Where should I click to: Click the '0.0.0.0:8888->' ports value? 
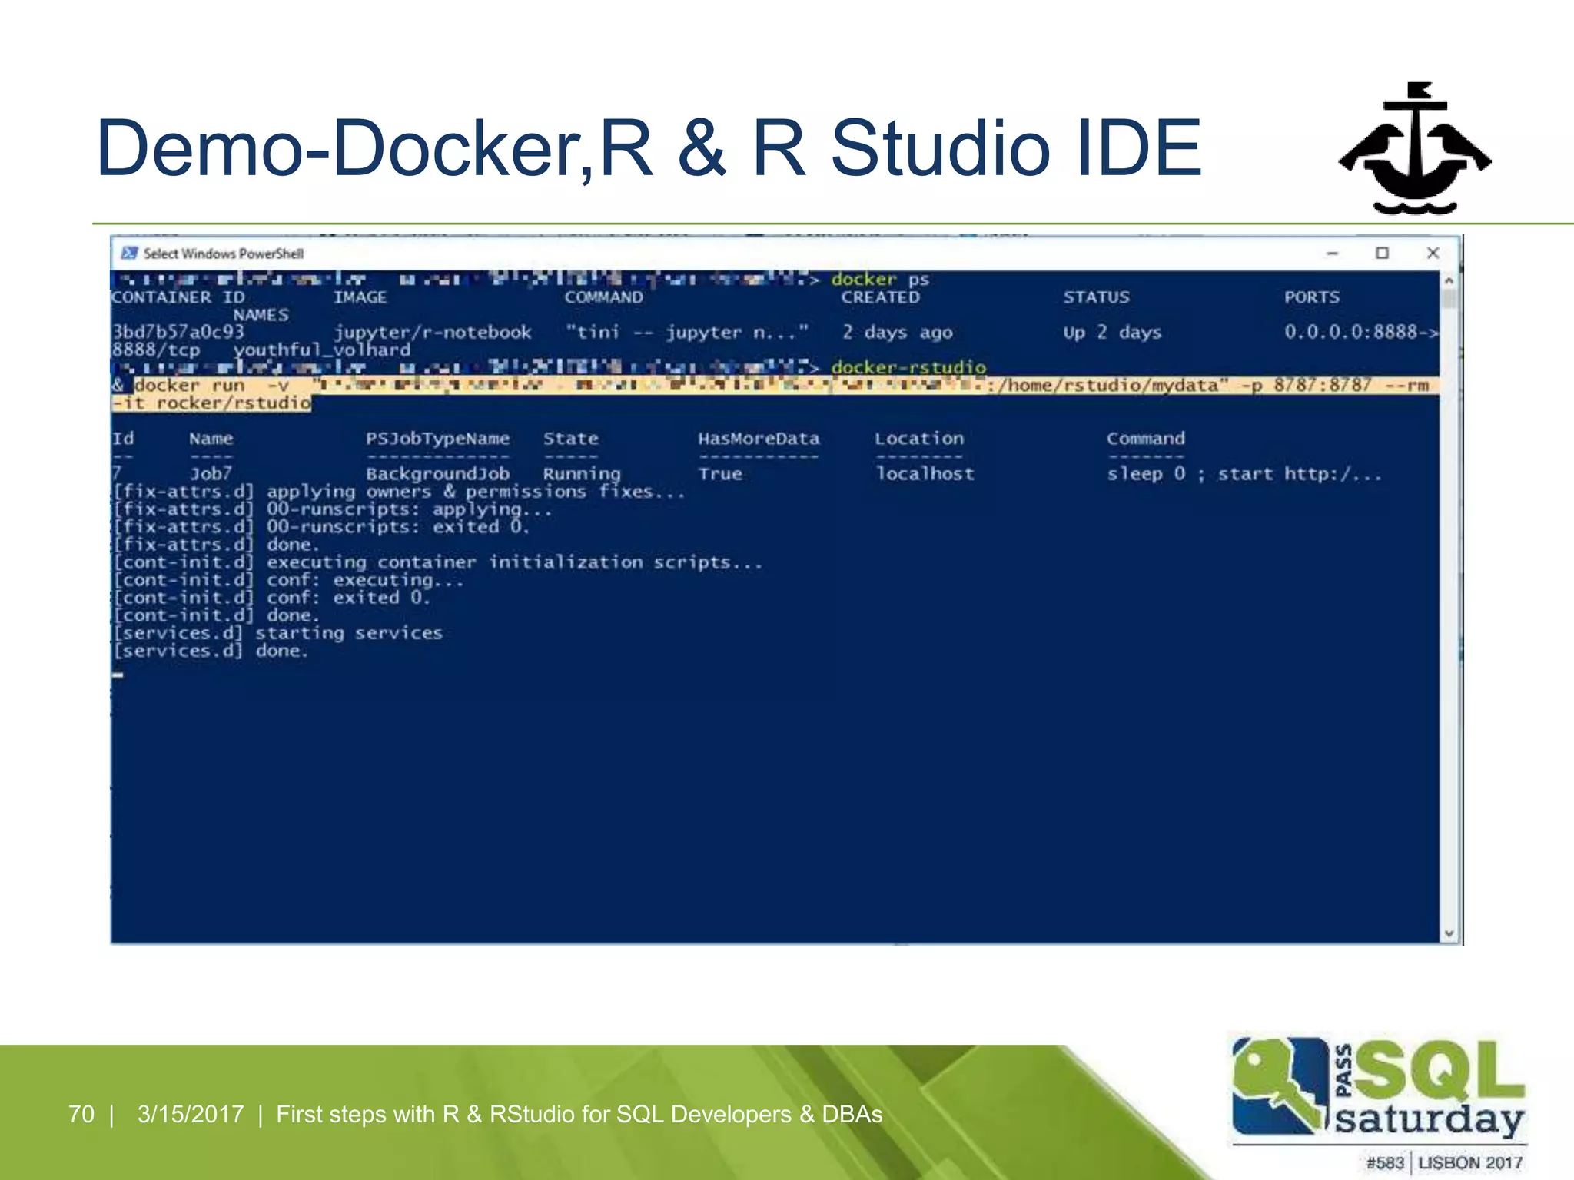pos(1360,332)
